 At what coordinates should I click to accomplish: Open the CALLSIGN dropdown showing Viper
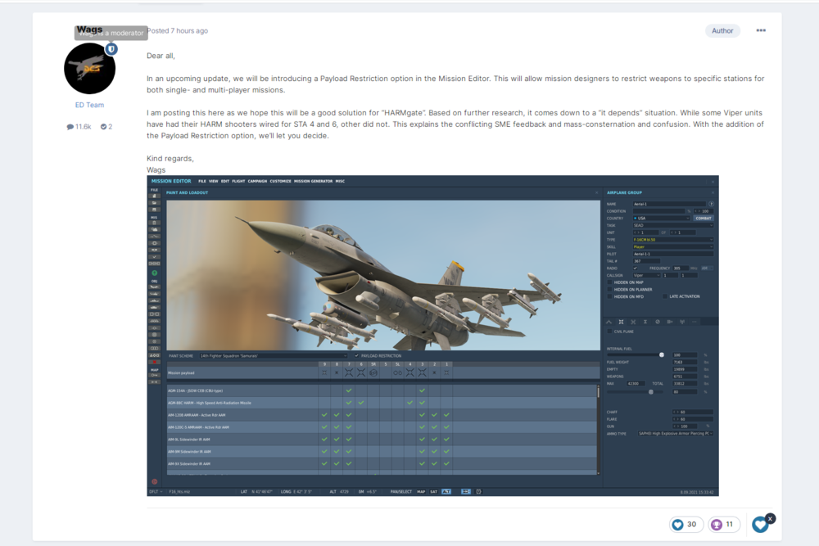point(647,275)
